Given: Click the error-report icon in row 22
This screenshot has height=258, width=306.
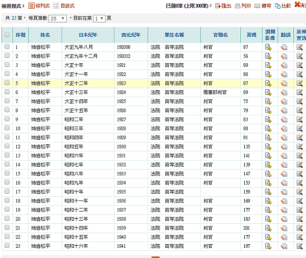Looking at the screenshot, I should click(x=284, y=237).
